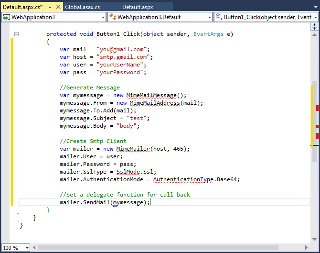Click the horizontal scrollbar right arrow

(306, 247)
